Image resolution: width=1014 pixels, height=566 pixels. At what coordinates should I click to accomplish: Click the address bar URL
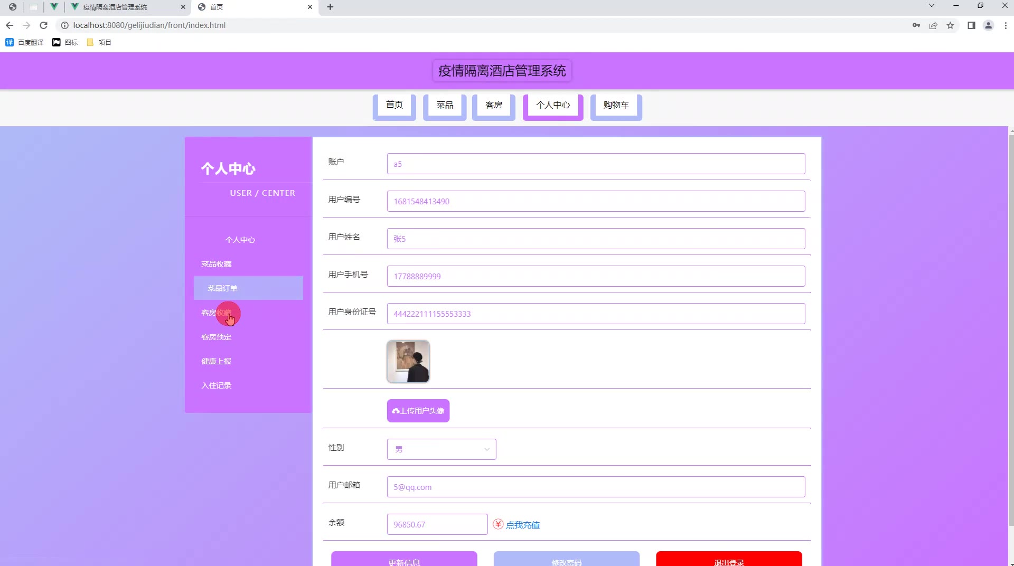149,25
